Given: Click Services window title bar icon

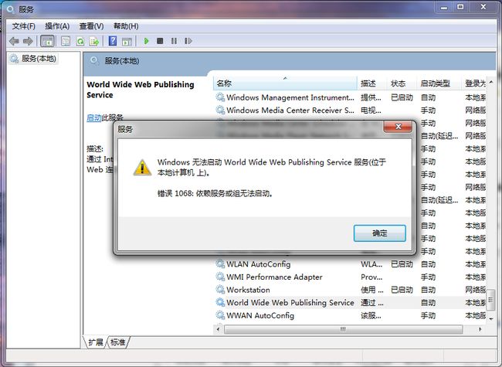Looking at the screenshot, I should point(10,9).
